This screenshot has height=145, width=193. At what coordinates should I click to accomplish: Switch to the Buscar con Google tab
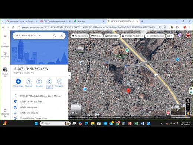[x=22, y=21]
